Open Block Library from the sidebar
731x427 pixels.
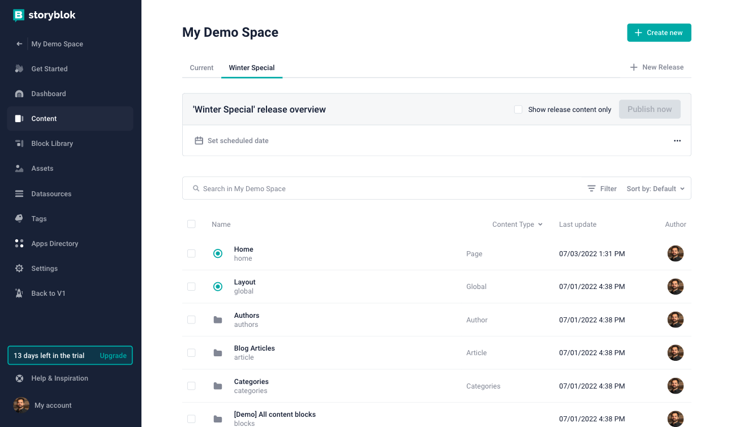(70, 143)
